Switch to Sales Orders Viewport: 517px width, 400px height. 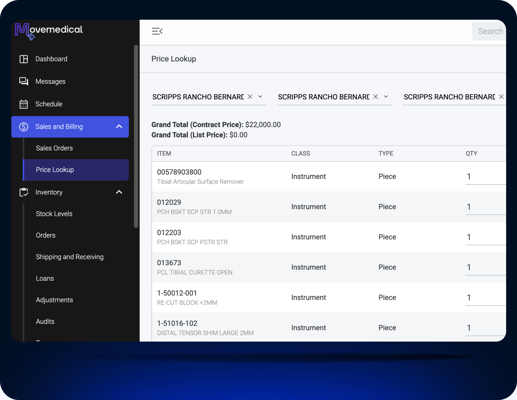(54, 148)
